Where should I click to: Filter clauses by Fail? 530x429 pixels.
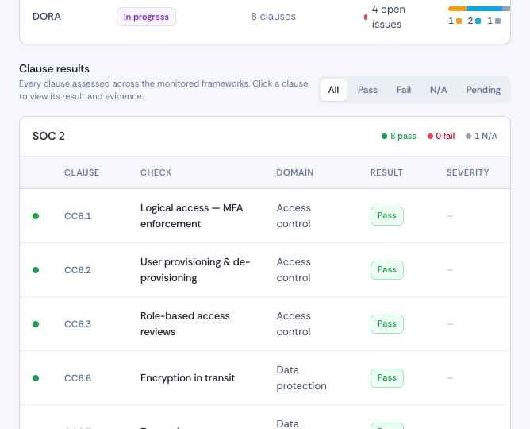[404, 90]
